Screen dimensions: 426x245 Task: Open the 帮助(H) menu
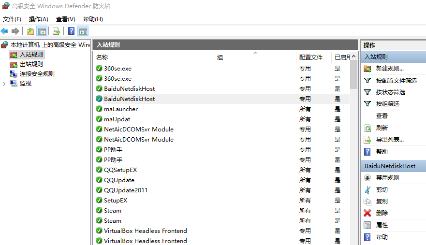pos(93,19)
